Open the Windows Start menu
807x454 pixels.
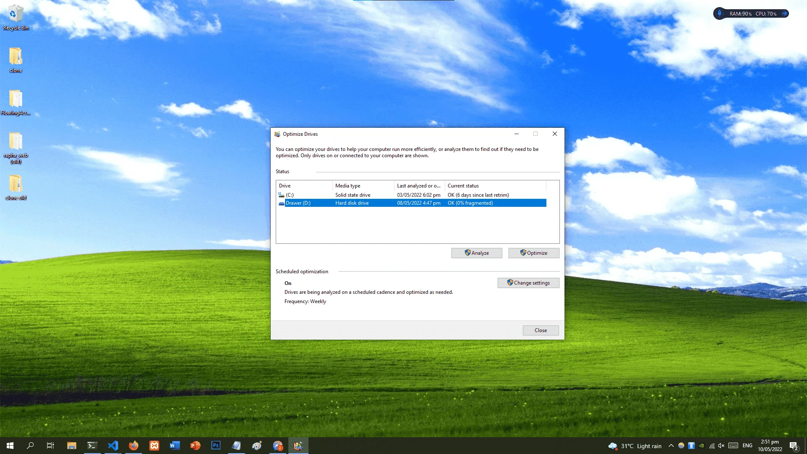tap(10, 446)
